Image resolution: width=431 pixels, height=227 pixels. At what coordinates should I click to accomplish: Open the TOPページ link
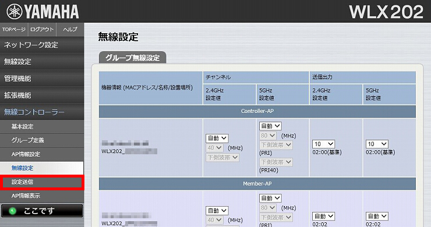tap(14, 30)
